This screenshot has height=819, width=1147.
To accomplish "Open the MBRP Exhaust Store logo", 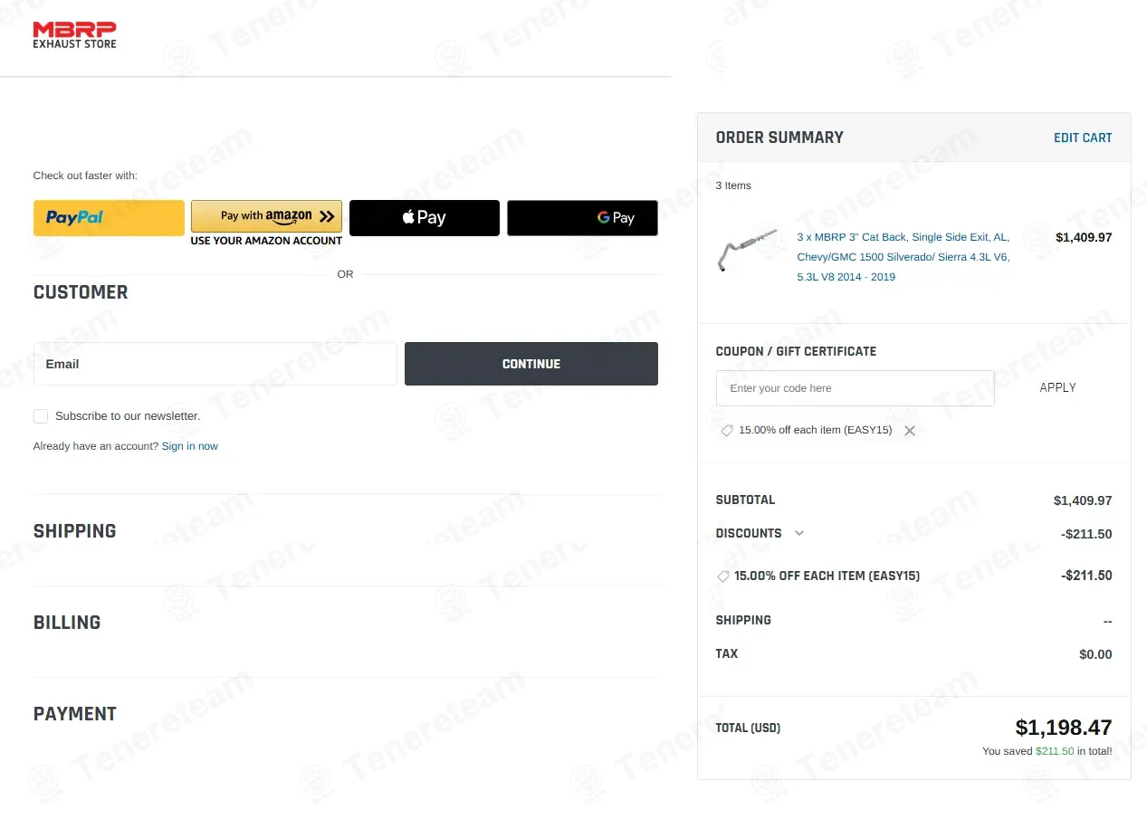I will (74, 34).
